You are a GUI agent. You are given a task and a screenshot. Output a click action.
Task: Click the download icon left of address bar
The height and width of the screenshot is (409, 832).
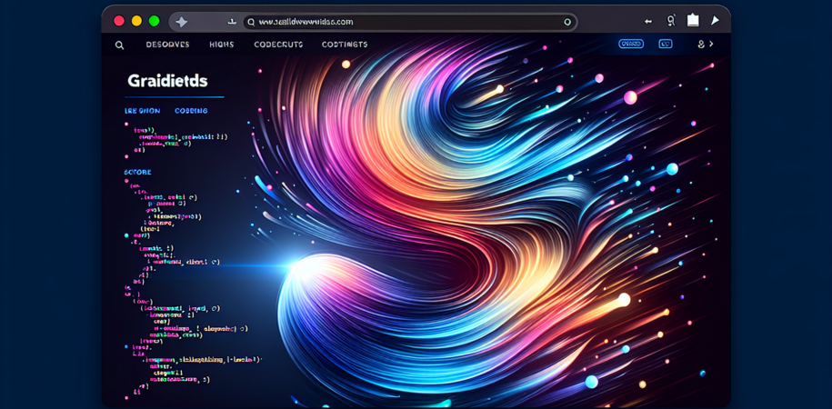(232, 21)
